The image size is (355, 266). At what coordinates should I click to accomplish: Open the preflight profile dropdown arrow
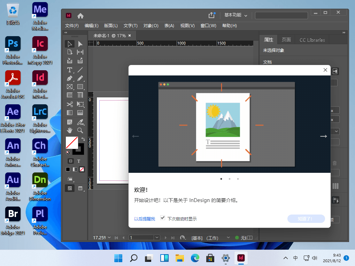pos(228,237)
